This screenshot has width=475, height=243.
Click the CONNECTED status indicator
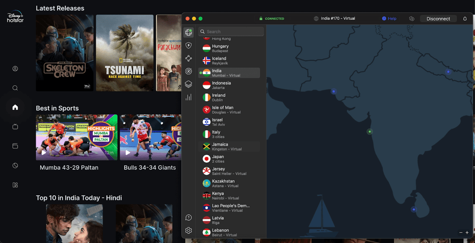click(271, 19)
